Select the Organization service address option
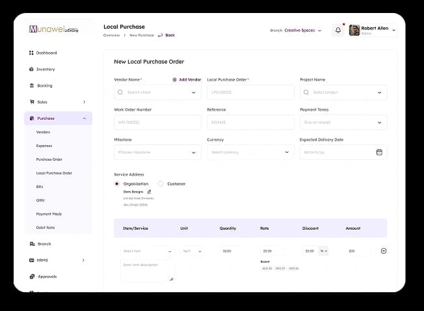The width and height of the screenshot is (424, 311). coord(117,183)
